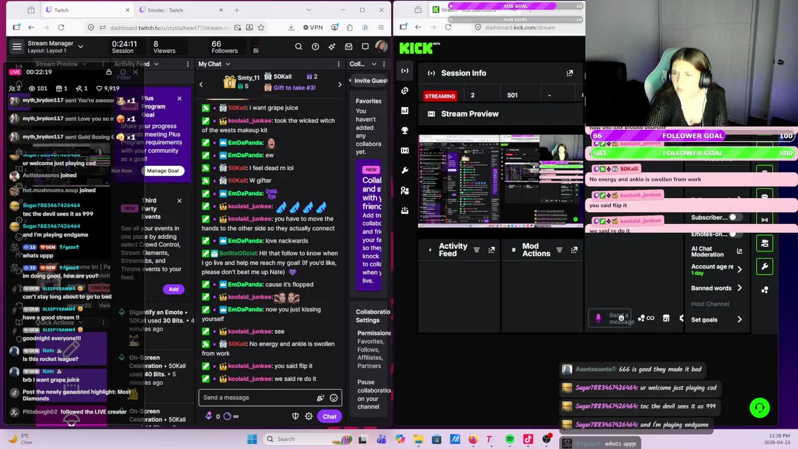798x449 pixels.
Task: Open the Twitch whispers speech-bubble icon
Action: [365, 47]
